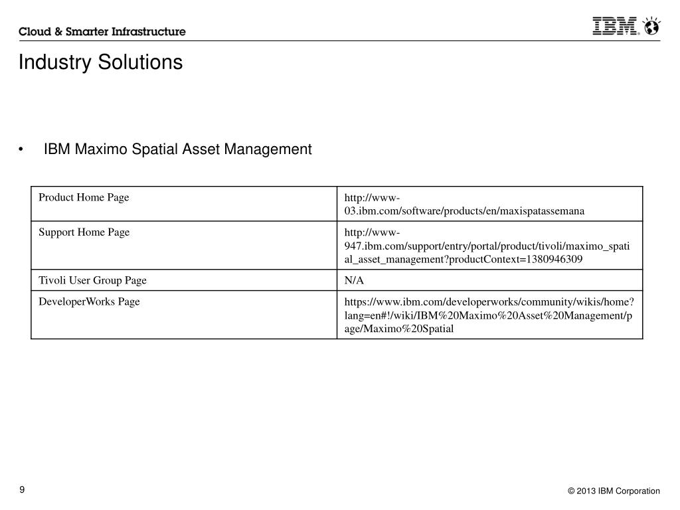Select the 'DeveloperWorks Page' cell text

[x=89, y=301]
